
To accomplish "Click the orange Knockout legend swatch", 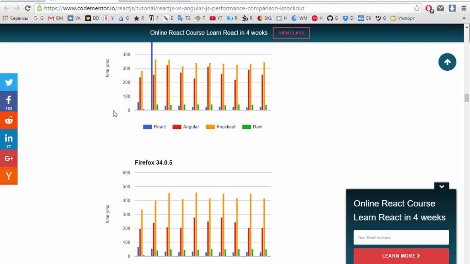I will [210, 127].
